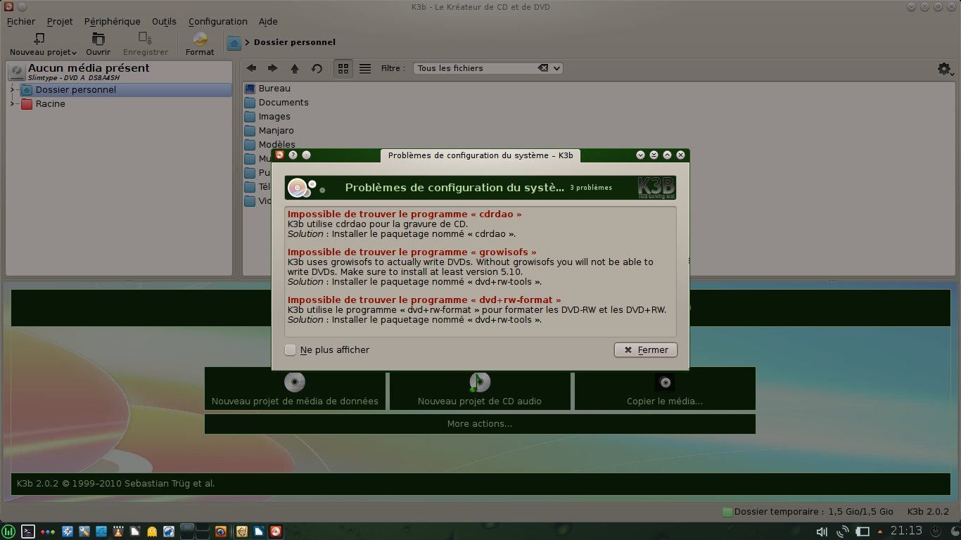The height and width of the screenshot is (540, 961).
Task: Go back in the file browser
Action: tap(251, 68)
